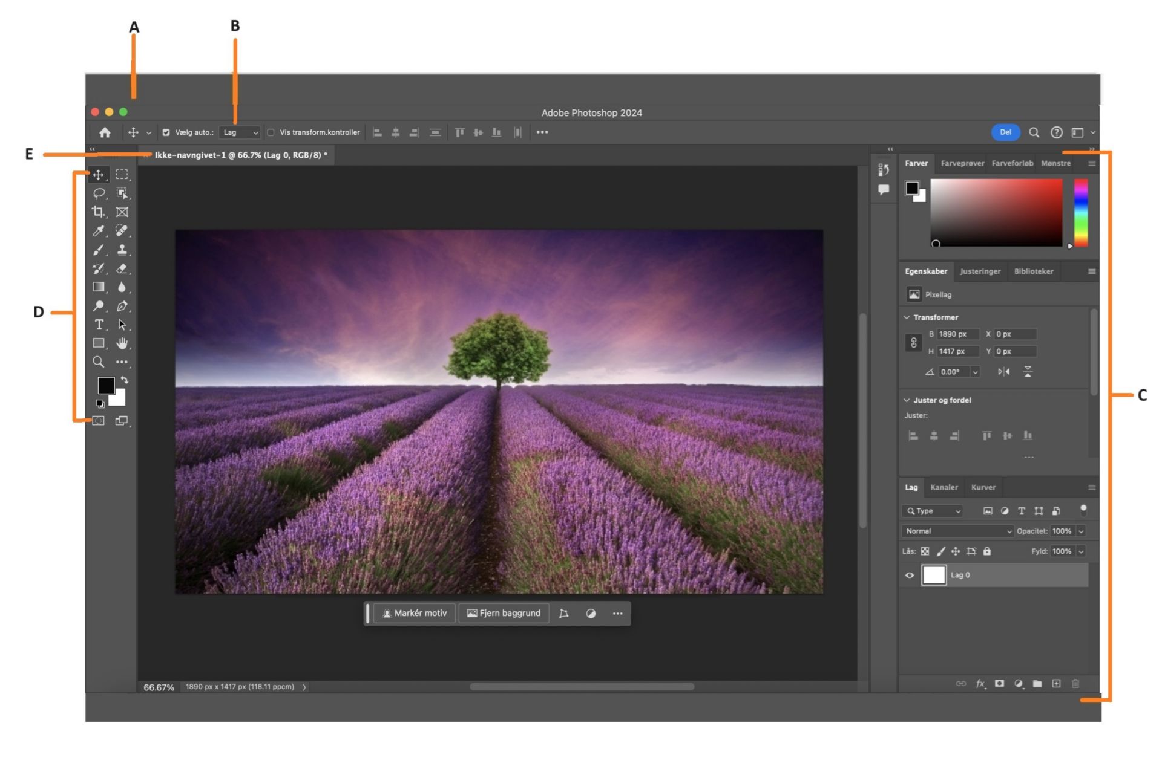Create a new layer in the Lag panel

(x=1057, y=684)
